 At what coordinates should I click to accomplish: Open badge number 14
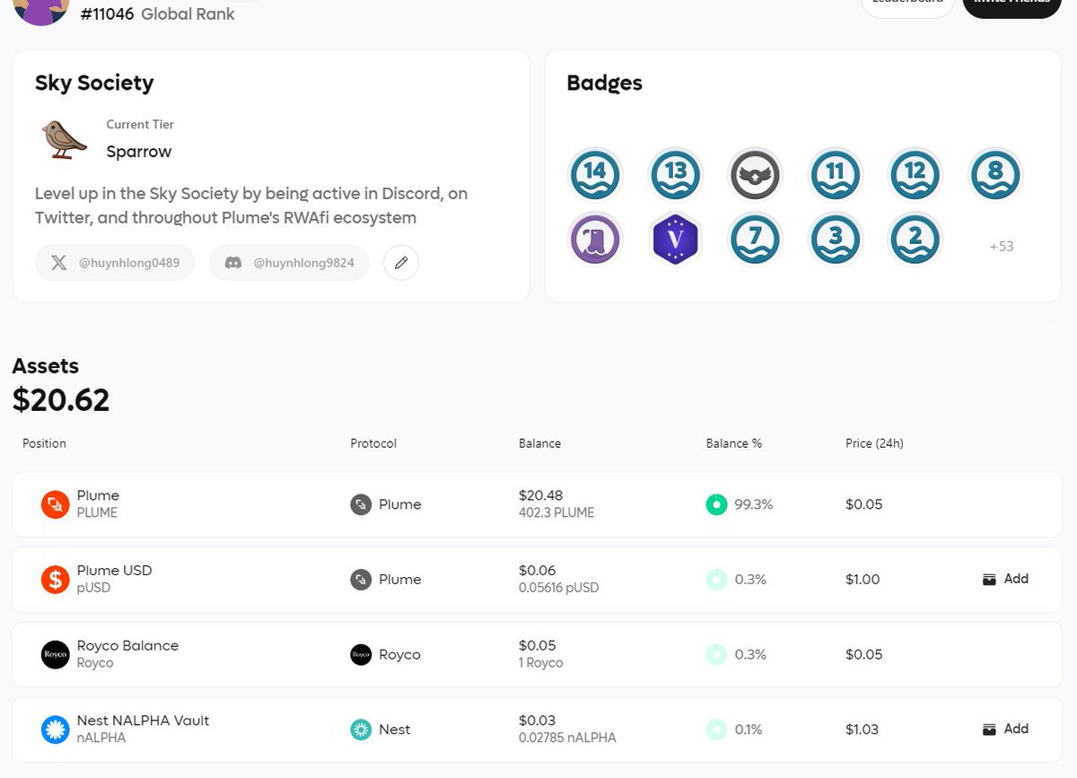[595, 174]
